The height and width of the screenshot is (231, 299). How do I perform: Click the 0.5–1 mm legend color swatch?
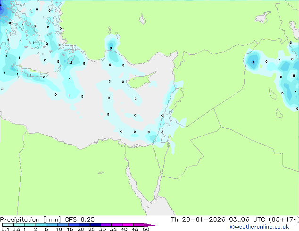click(19, 225)
